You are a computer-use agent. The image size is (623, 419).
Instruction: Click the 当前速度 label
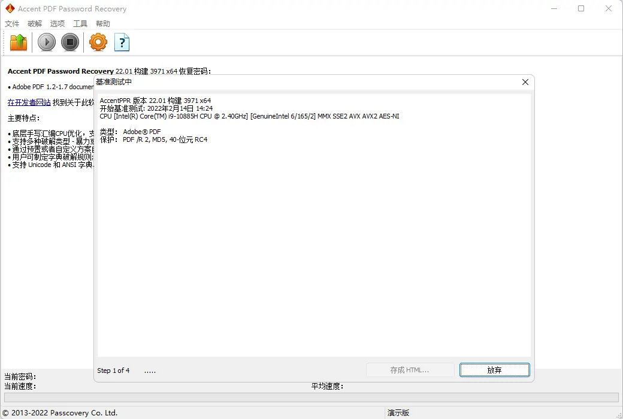20,386
